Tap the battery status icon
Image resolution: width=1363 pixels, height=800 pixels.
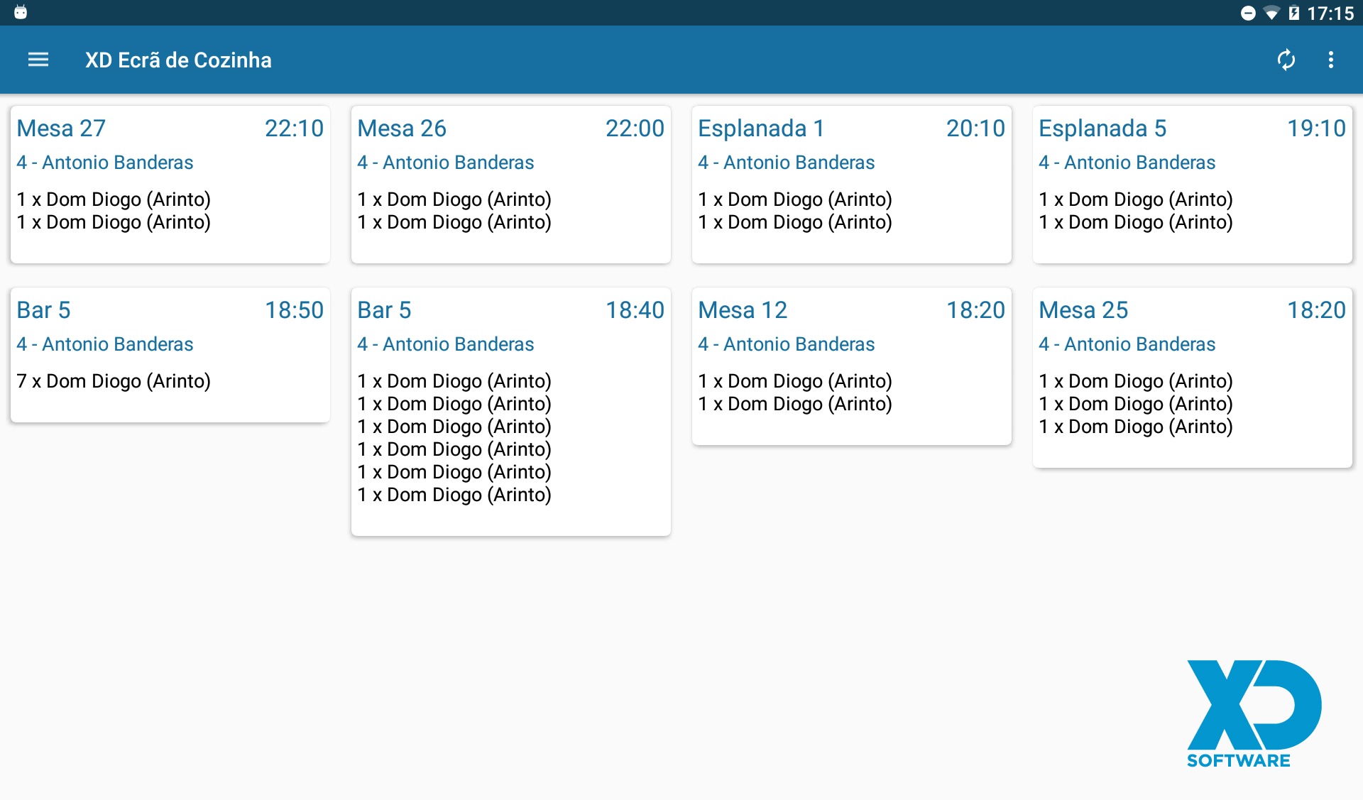(1294, 13)
